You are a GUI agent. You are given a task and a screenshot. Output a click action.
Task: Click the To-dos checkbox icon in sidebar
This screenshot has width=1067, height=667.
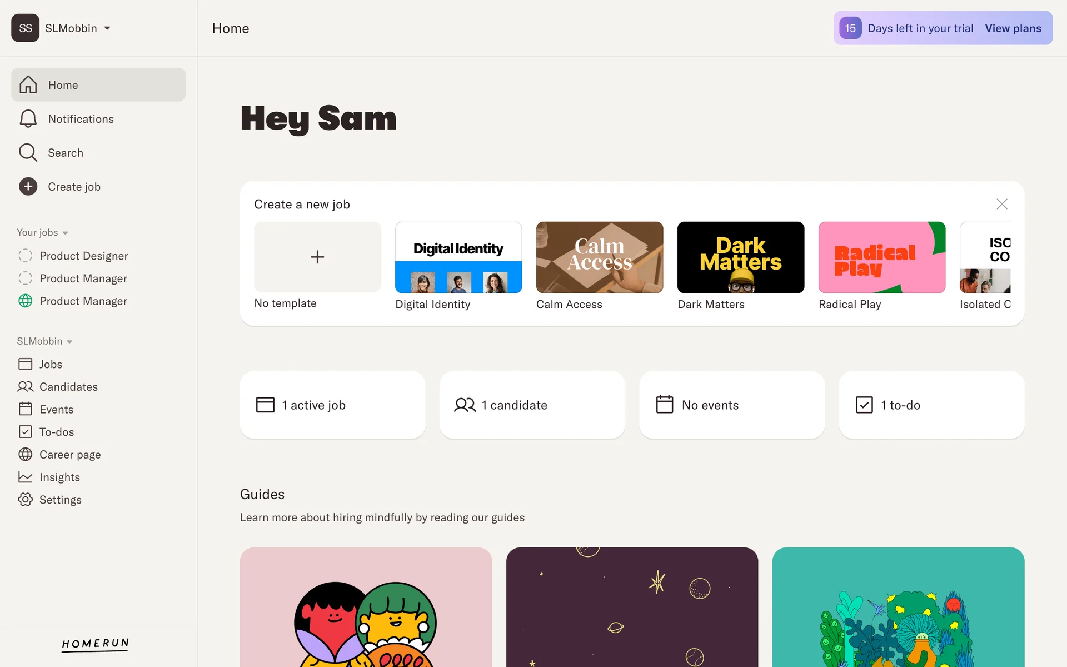[x=25, y=432]
